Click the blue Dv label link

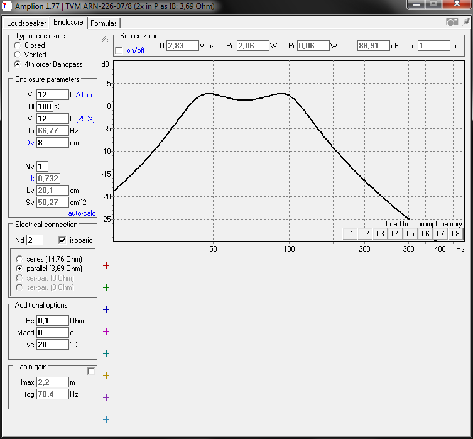coord(30,143)
